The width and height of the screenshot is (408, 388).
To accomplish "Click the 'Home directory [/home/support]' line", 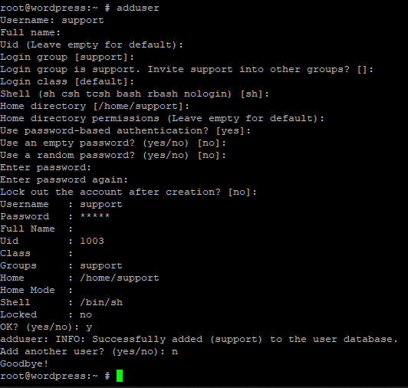I will click(95, 106).
